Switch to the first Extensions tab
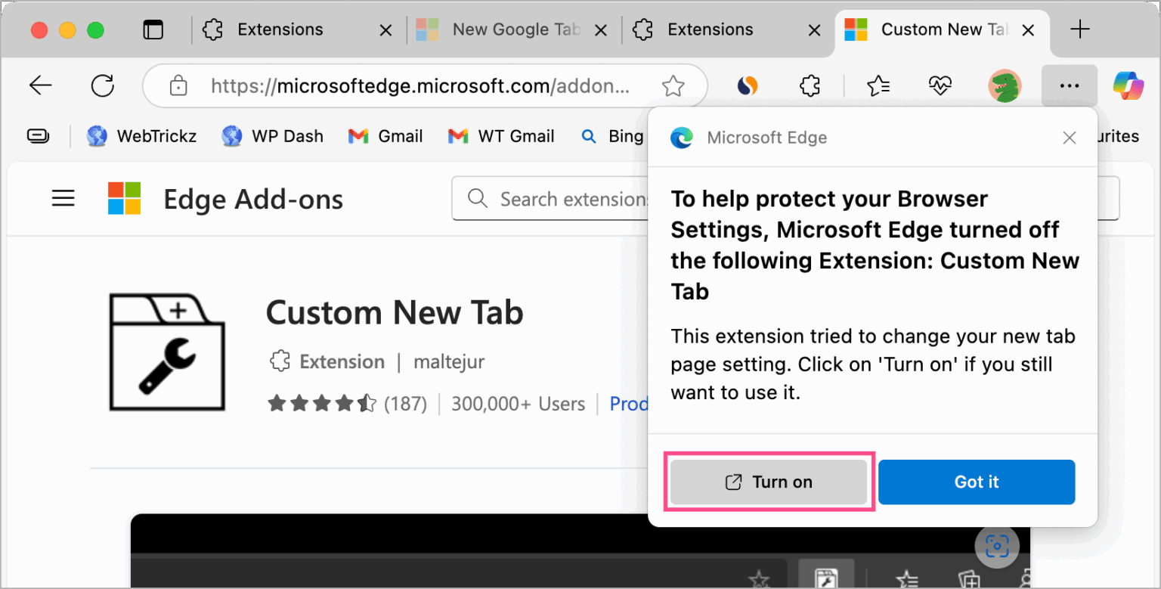Image resolution: width=1161 pixels, height=589 pixels. pyautogui.click(x=280, y=29)
